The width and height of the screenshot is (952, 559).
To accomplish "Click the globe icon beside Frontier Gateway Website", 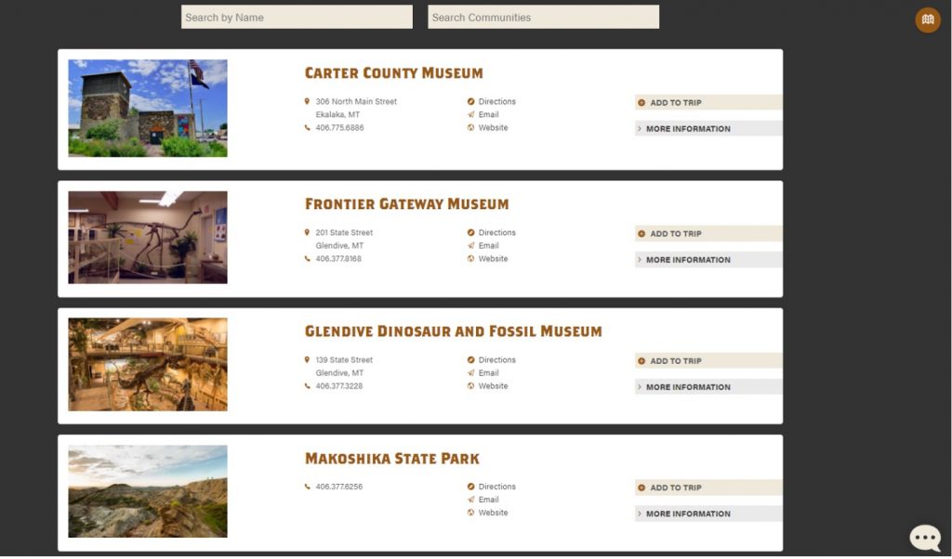I will (470, 259).
